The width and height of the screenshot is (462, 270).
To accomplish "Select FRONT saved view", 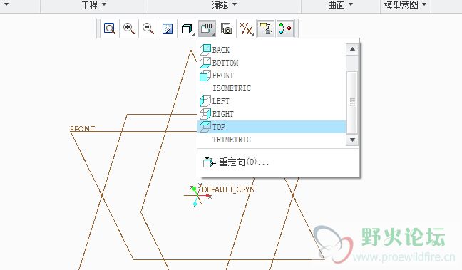I will coord(272,76).
